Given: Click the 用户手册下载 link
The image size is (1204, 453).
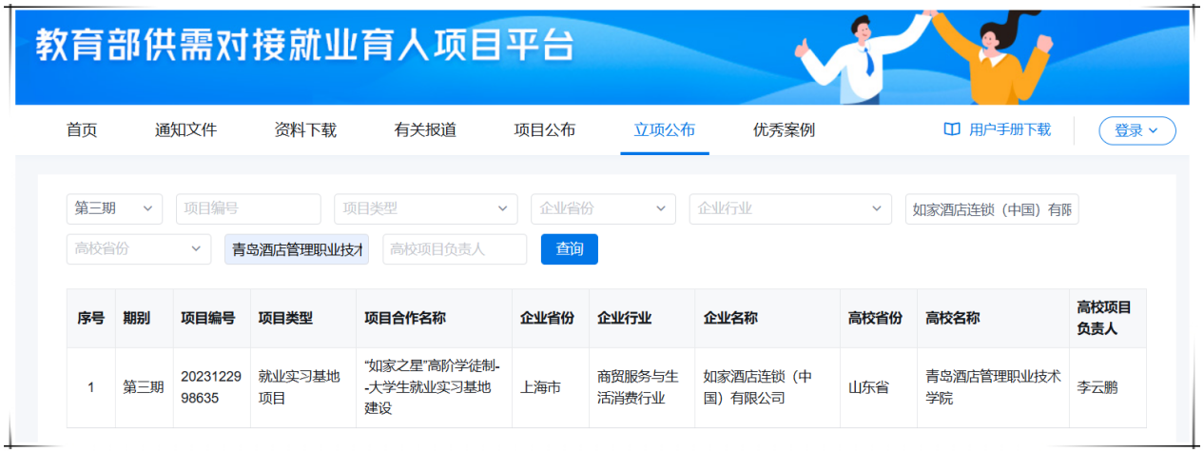Looking at the screenshot, I should (1009, 130).
